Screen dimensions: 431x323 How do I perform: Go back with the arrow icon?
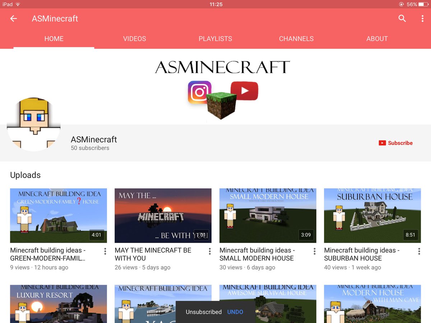[14, 19]
